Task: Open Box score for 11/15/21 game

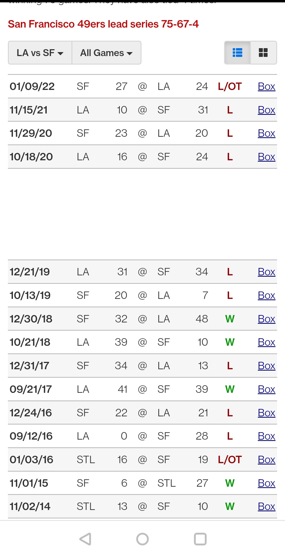Action: click(267, 110)
